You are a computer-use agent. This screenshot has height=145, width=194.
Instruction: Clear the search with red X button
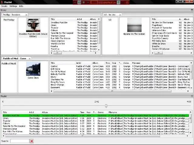[32, 141]
